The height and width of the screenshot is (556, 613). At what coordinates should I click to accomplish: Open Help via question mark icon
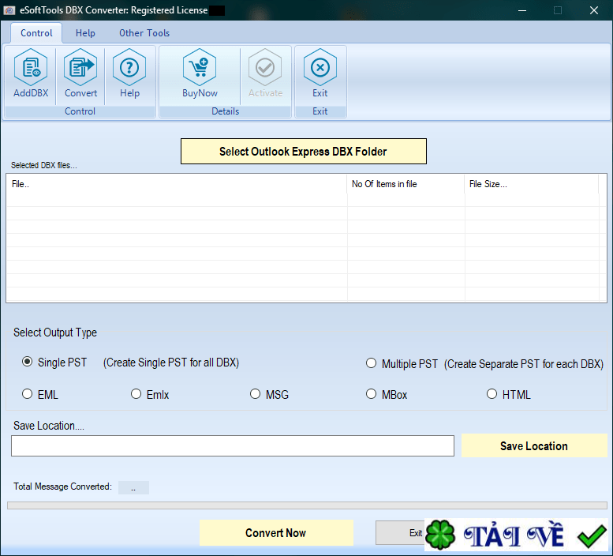point(129,69)
